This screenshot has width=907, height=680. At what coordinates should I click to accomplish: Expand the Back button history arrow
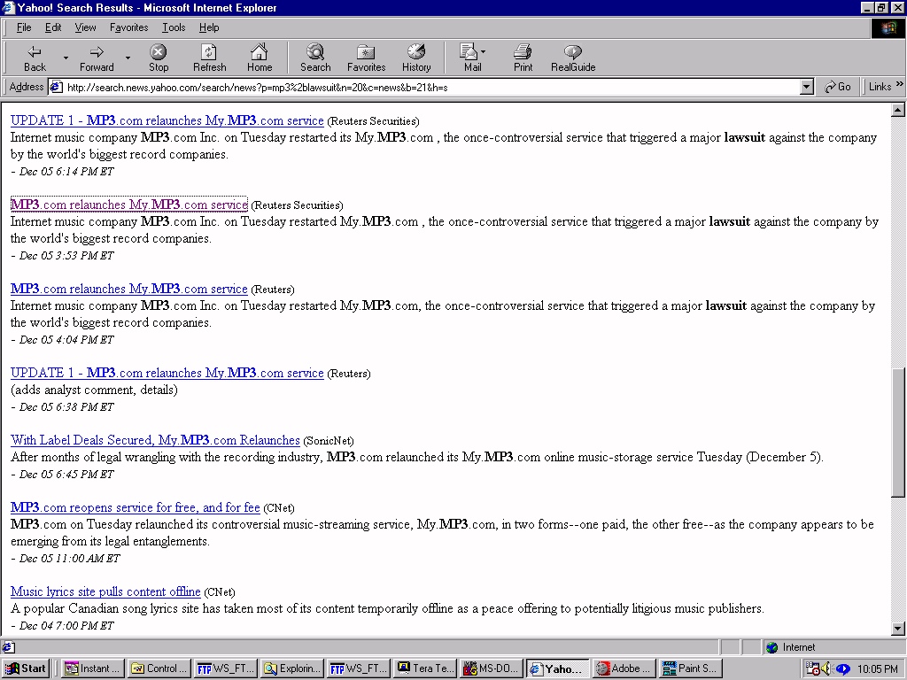click(66, 58)
